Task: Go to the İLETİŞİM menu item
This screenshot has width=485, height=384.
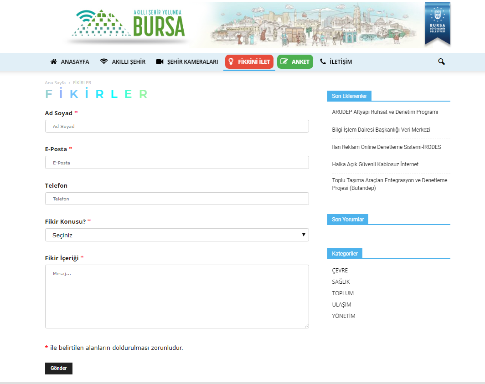Action: coord(341,61)
